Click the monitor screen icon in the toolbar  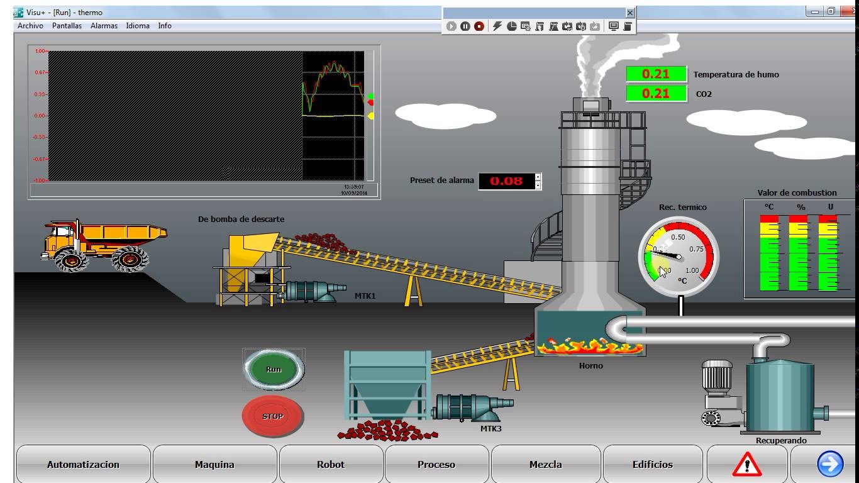click(x=614, y=26)
